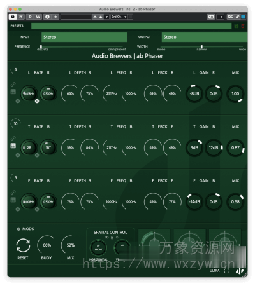Open the OUTPUT Stereo dropdown
Screen dimensions: 255x286
point(205,37)
